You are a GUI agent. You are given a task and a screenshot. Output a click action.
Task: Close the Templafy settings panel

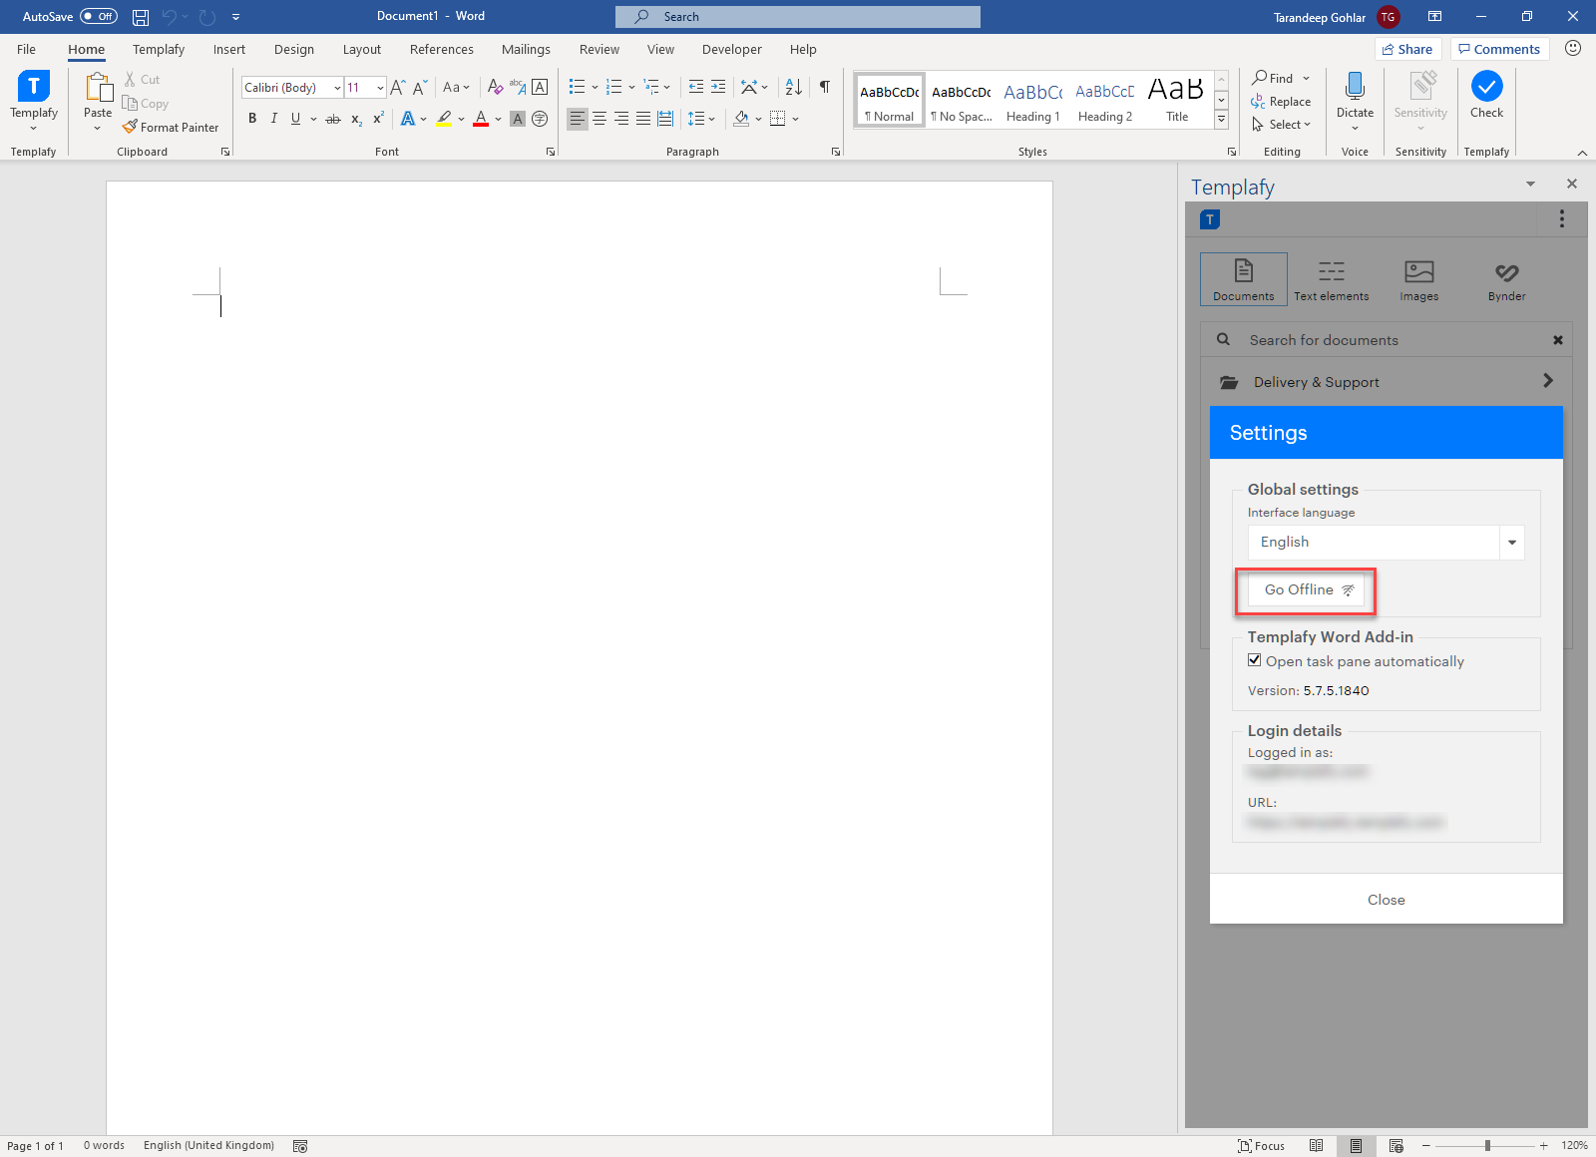[x=1386, y=899]
